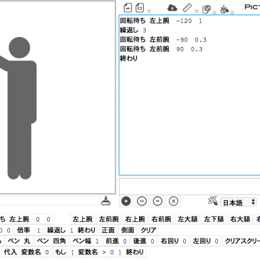
Task: Click the 代入 変数名 0 command button
Action: click(x=26, y=252)
